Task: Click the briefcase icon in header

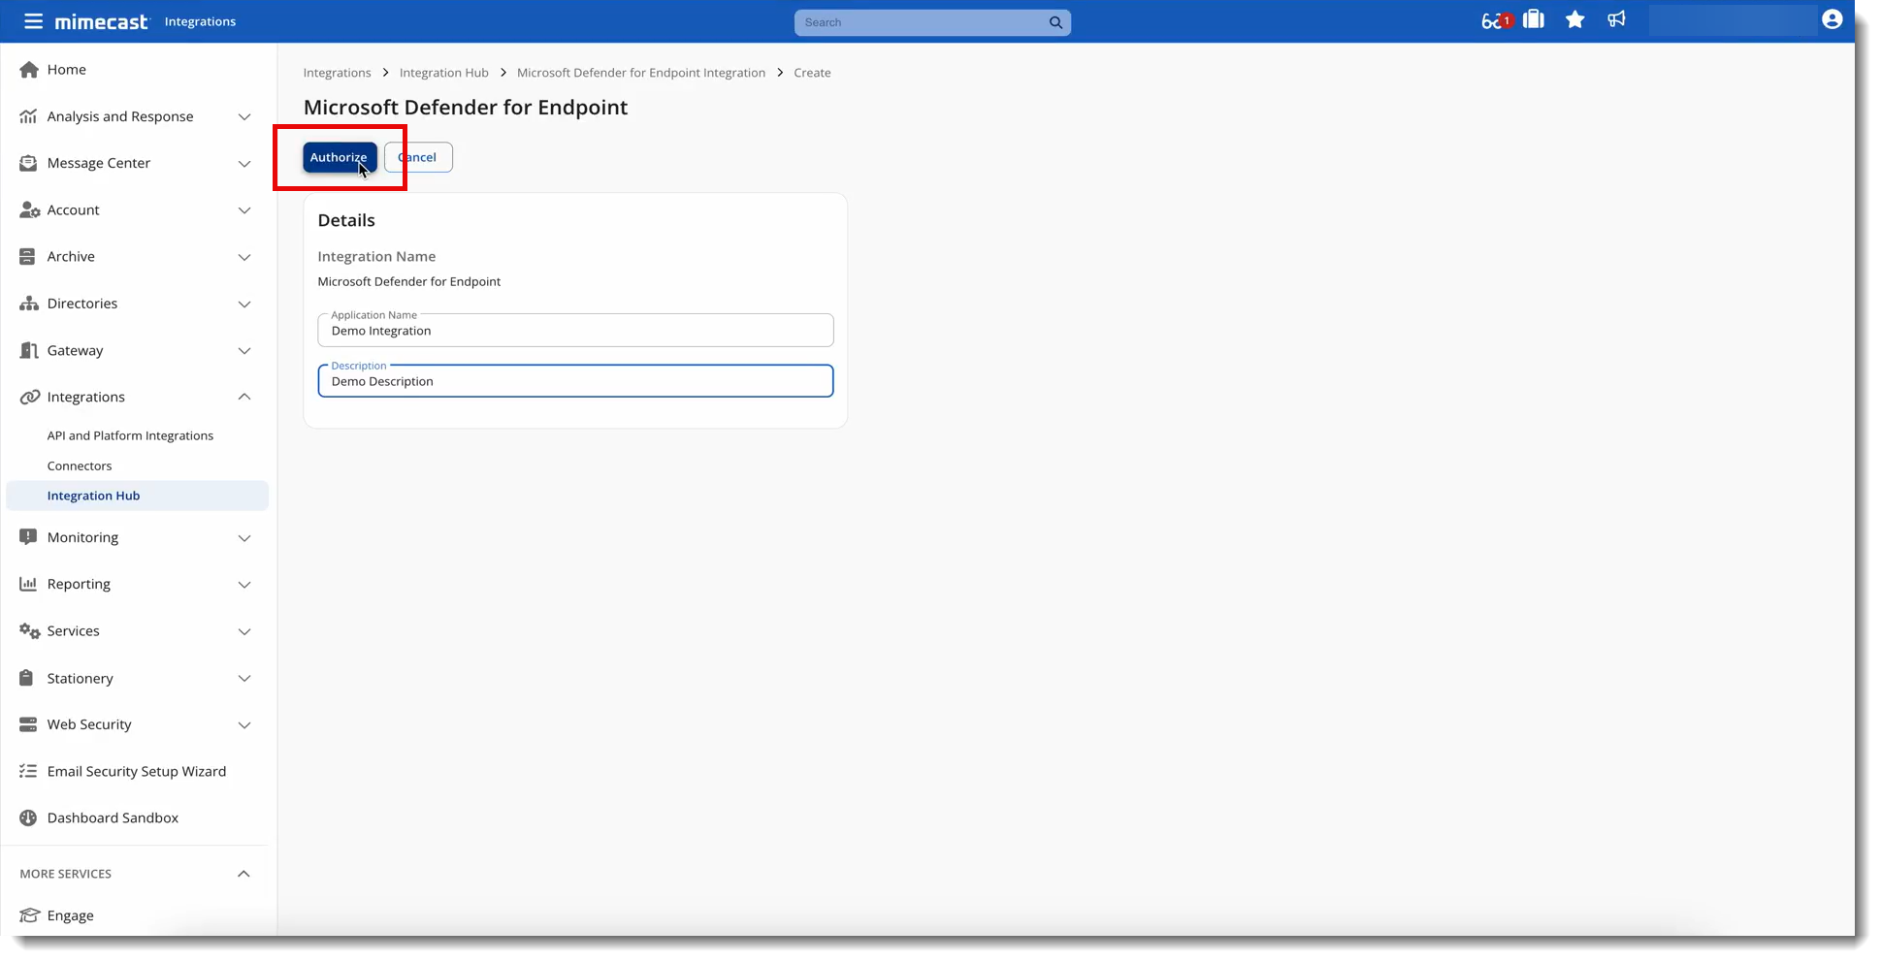Action: tap(1534, 20)
